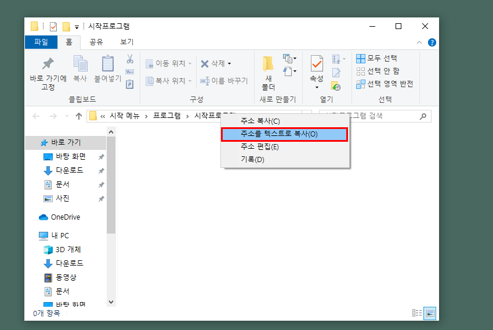Select all items with 모두 선택
Screen dimensions: 493x330
tap(376, 58)
